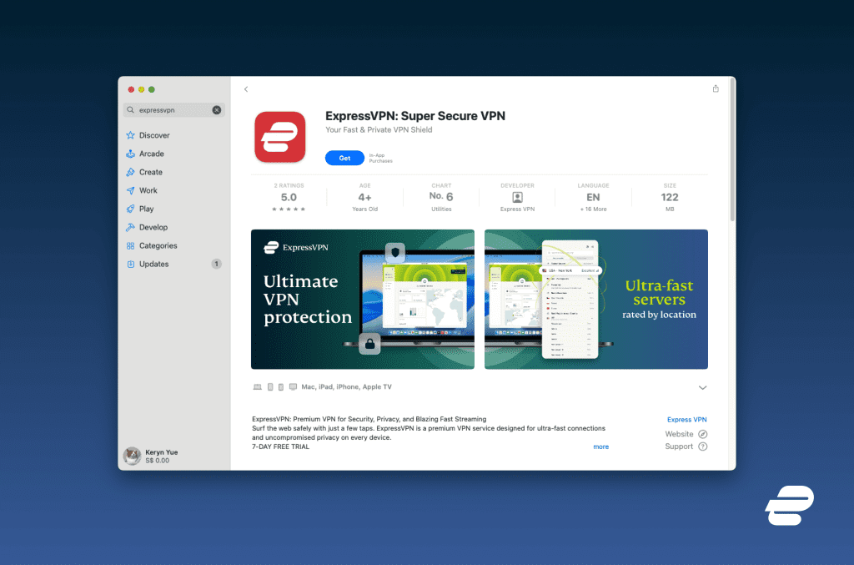The height and width of the screenshot is (565, 854).
Task: Go back using the left chevron
Action: (x=245, y=88)
